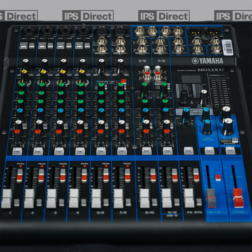Toggle the FX RTN ON button
The width and height of the screenshot is (252, 252).
[189, 151]
